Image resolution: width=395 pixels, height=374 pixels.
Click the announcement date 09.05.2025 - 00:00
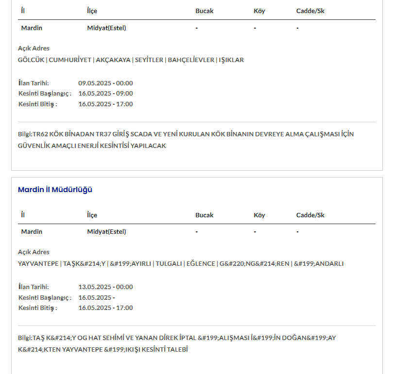point(105,83)
